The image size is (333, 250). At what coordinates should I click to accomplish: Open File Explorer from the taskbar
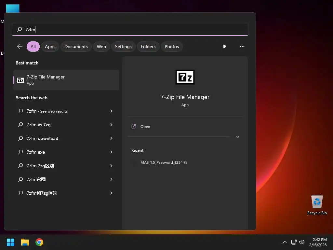(x=25, y=242)
